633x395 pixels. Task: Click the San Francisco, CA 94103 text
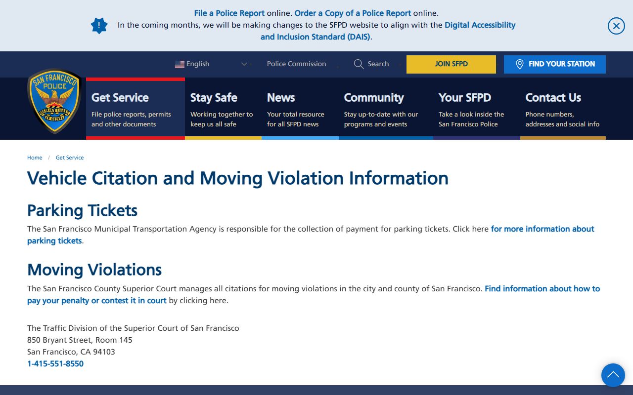(x=71, y=352)
